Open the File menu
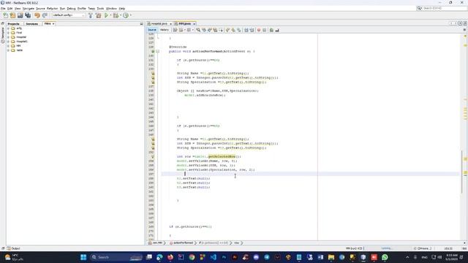This screenshot has height=263, width=468. (x=3, y=9)
